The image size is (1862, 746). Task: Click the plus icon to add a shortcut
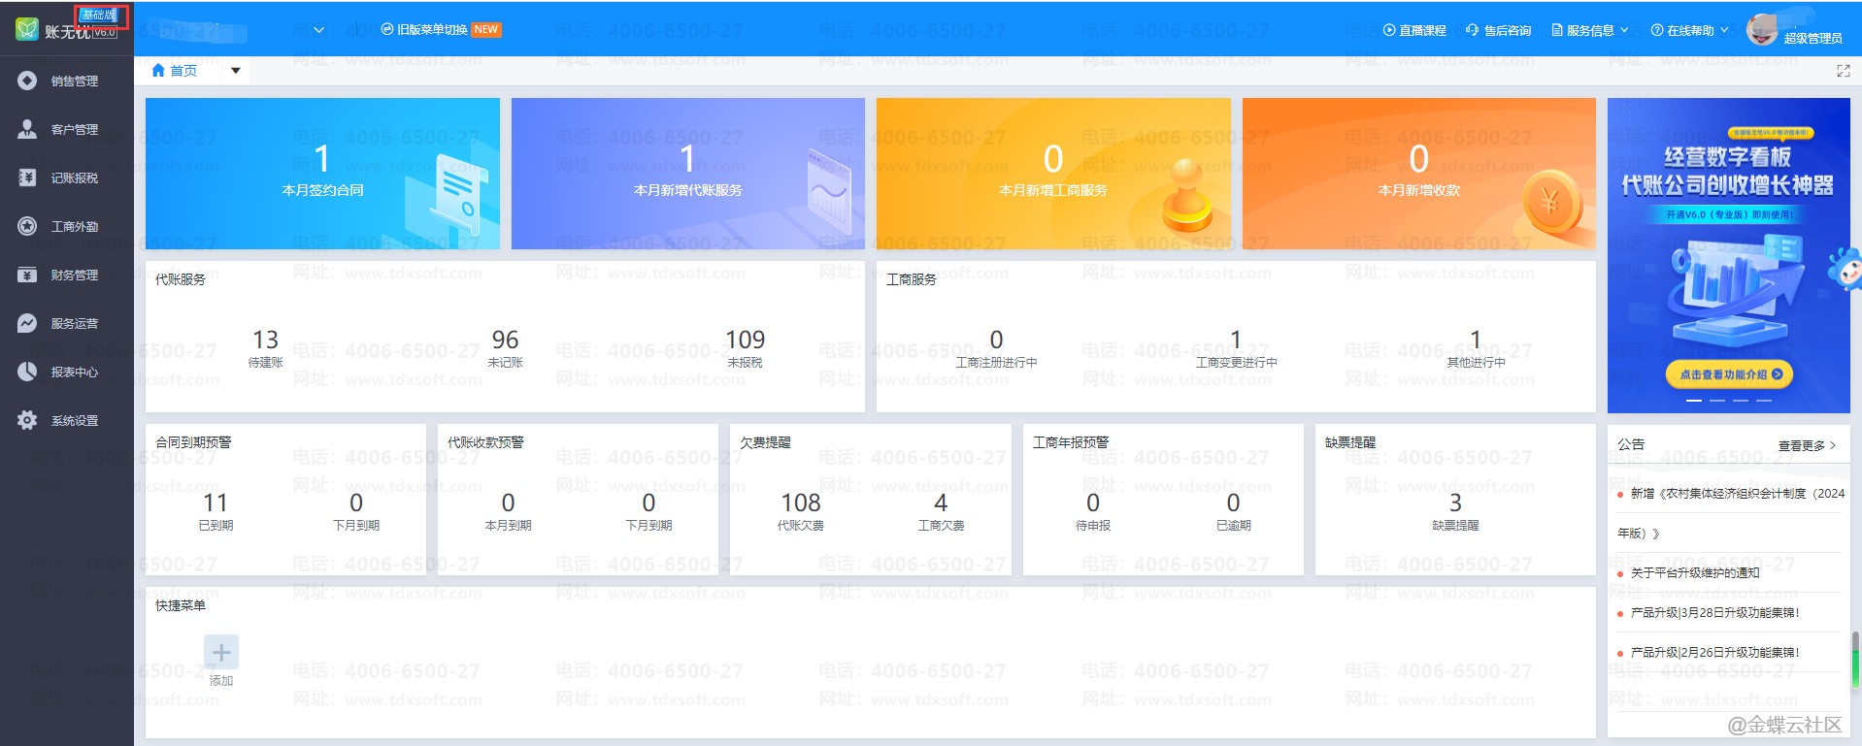[221, 652]
